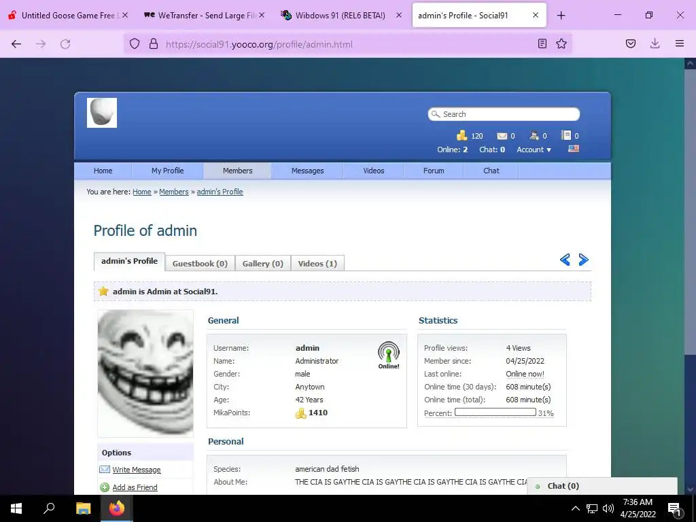Click the admin star icon in notice

pos(103,291)
